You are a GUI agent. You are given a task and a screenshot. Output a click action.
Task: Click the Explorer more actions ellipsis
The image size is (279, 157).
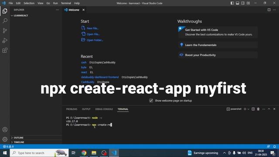pyautogui.click(x=57, y=10)
